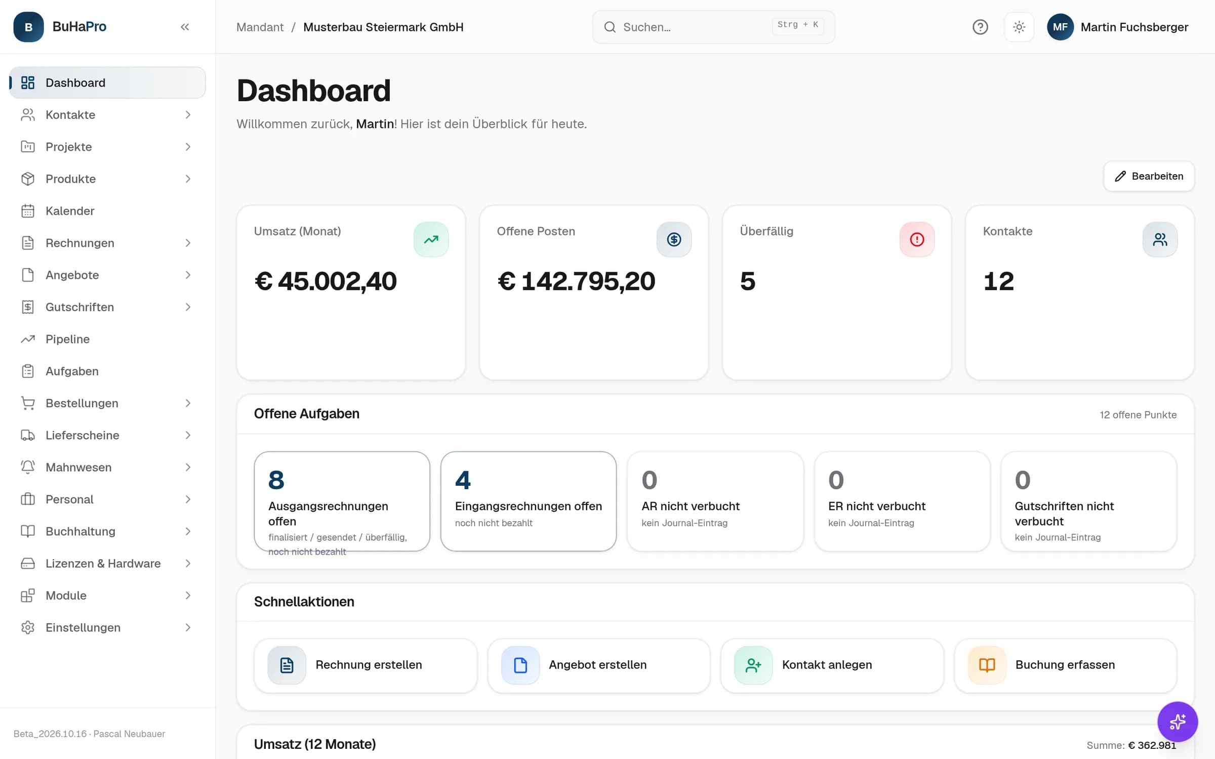
Task: Expand the Lizenzen & Hardware chevron
Action: click(188, 563)
